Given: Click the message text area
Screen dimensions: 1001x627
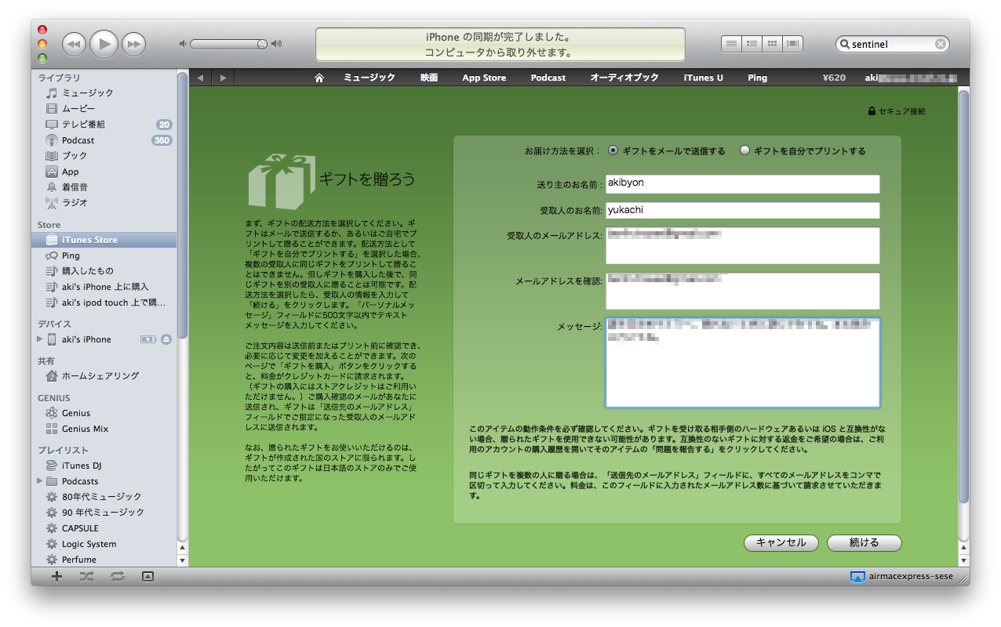Looking at the screenshot, I should [742, 362].
